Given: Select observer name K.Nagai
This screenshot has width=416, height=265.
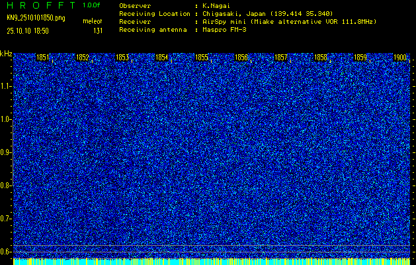Looking at the screenshot, I should tap(215, 5).
